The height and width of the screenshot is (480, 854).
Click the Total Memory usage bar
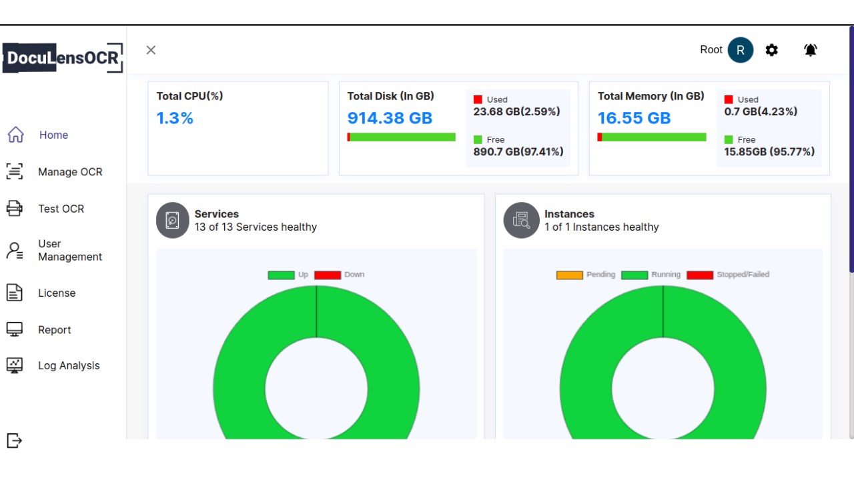click(652, 137)
